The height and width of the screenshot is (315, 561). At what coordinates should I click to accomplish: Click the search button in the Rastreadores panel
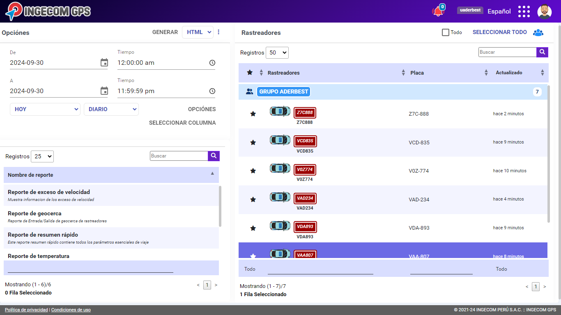click(542, 52)
